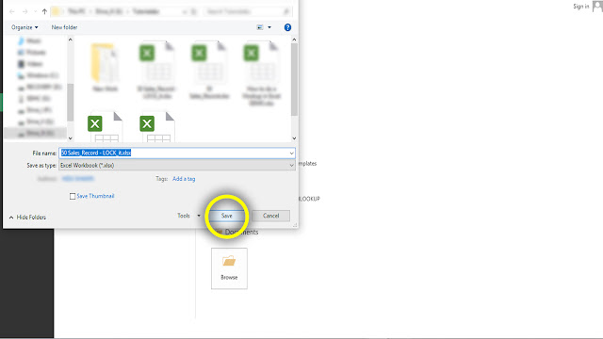Refresh the folder via address bar button

click(193, 11)
